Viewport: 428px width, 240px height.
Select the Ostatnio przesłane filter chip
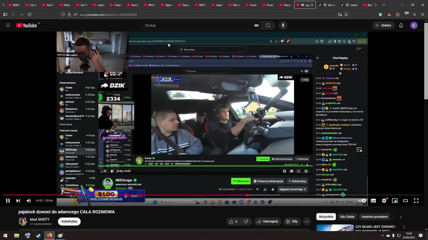(x=374, y=217)
